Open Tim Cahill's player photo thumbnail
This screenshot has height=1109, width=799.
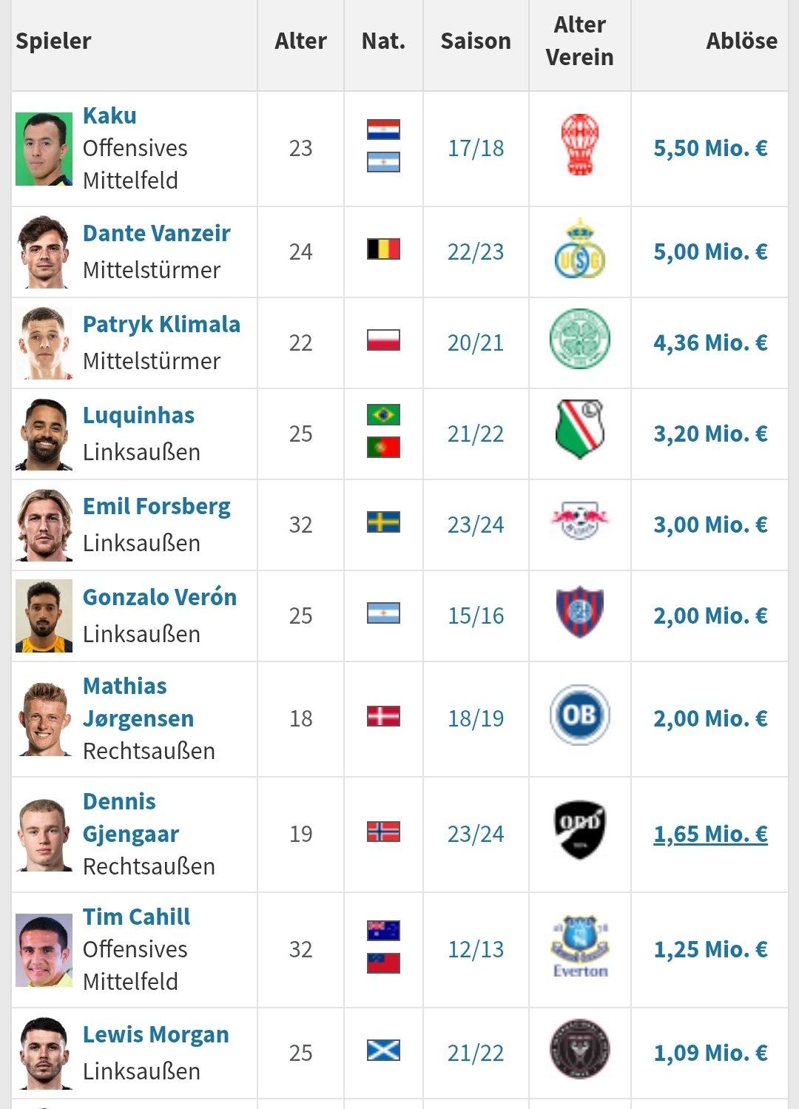tap(44, 951)
